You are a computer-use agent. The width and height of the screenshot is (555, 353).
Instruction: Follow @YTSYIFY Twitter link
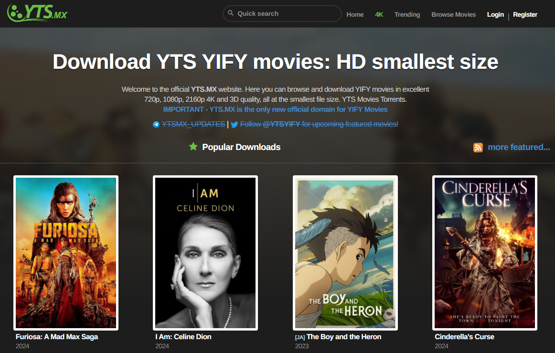point(319,124)
